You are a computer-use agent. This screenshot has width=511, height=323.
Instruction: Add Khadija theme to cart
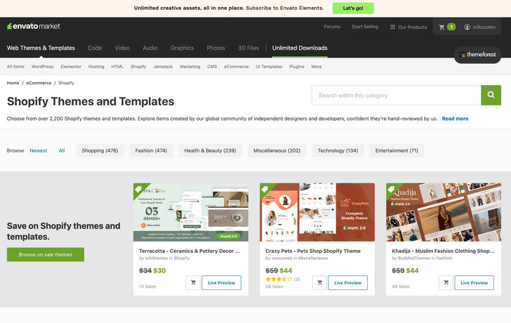446,282
